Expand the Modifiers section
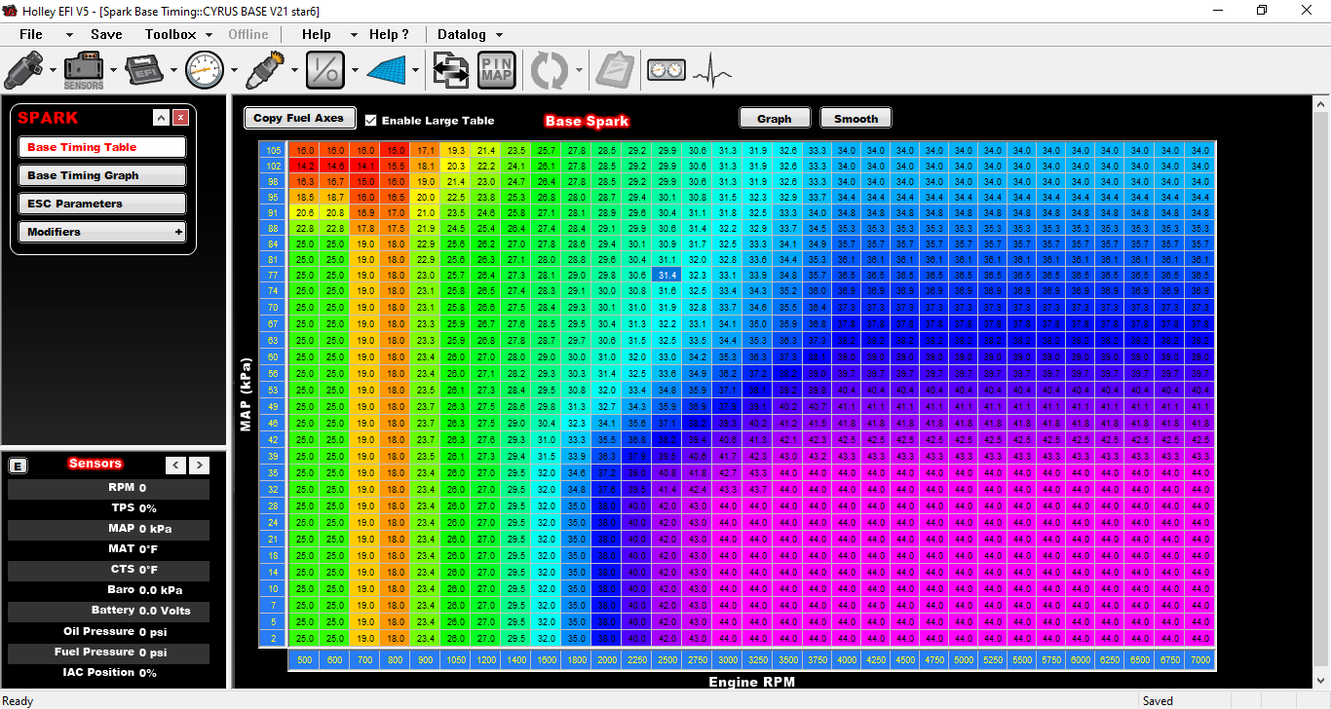The height and width of the screenshot is (709, 1331). [178, 232]
